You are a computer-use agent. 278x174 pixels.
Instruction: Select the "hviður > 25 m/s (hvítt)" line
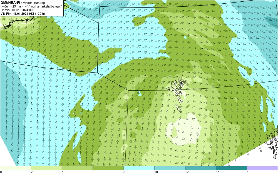click(15, 7)
